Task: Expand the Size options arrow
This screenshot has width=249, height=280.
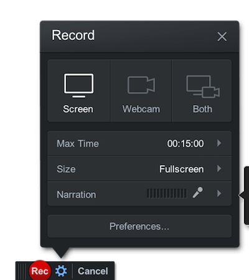Action: coord(219,169)
